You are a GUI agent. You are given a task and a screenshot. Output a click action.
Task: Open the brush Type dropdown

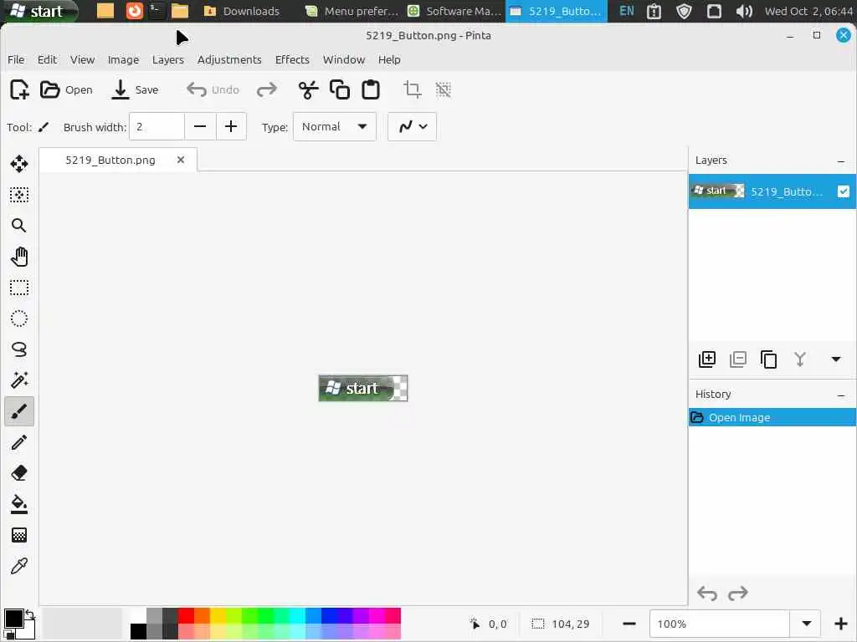(x=335, y=127)
